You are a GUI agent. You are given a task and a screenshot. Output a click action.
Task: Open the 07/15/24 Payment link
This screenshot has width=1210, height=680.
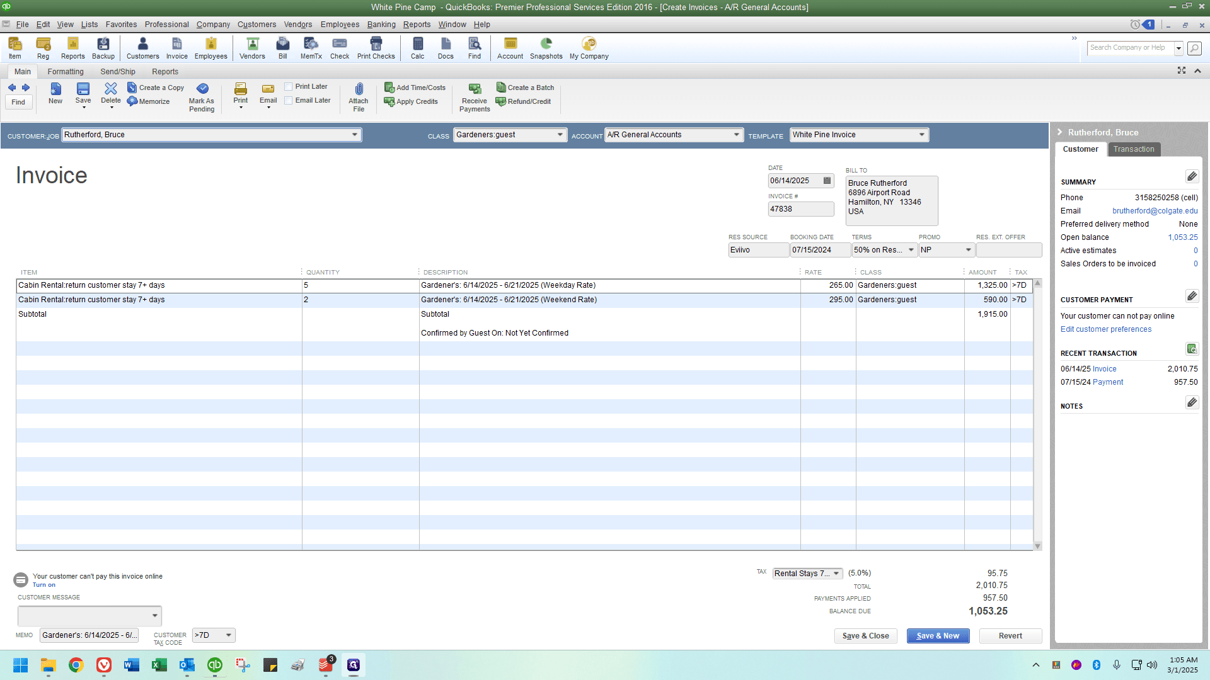(1108, 382)
